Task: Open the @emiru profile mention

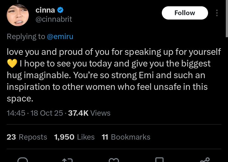Action: (60, 37)
